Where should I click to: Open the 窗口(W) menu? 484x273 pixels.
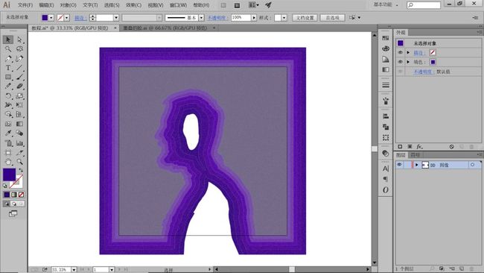pos(178,5)
